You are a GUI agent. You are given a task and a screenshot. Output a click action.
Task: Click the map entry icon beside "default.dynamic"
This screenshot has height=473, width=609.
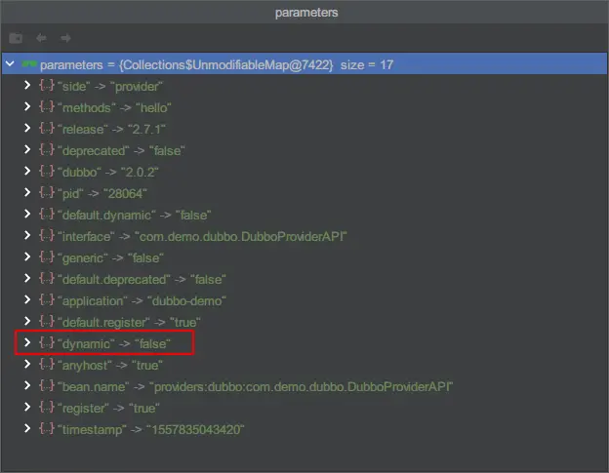(47, 215)
